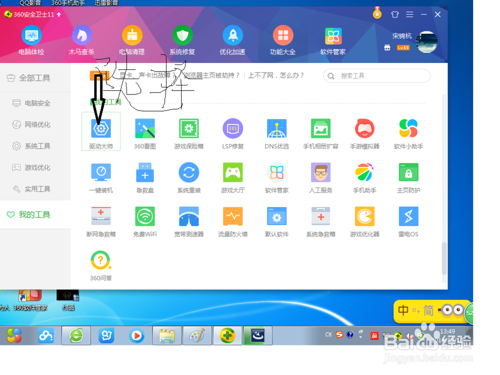Screen dimensions: 500x375
Task: Open 手机相册扩容 tool
Action: [321, 134]
